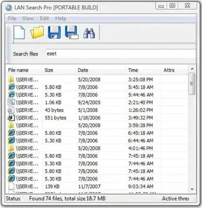Select the folder row timed 3:25:08 PM

(x=97, y=79)
